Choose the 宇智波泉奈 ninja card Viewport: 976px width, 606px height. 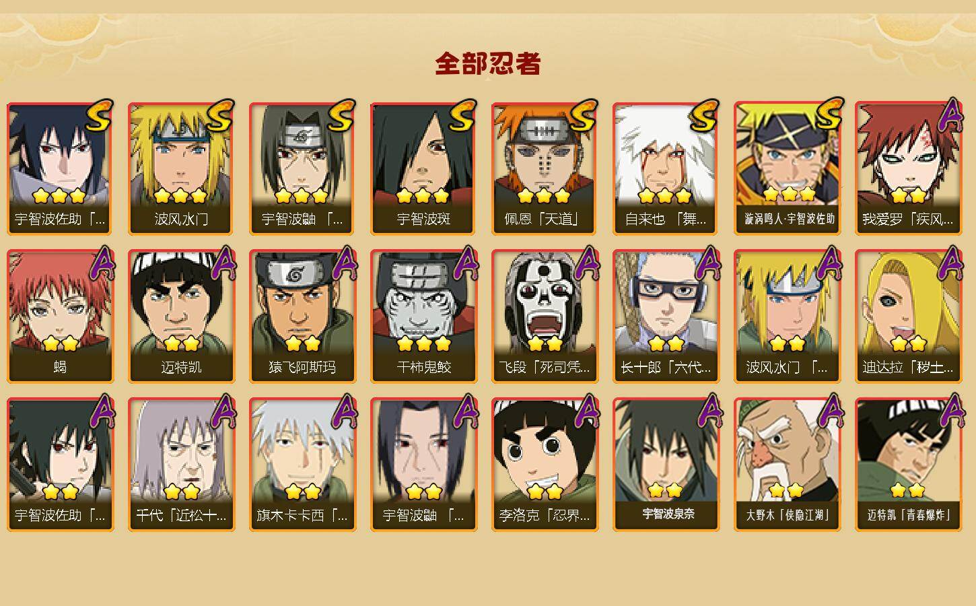[666, 465]
